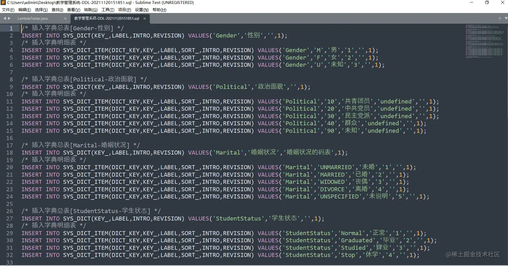Click the comment 插入字典总表[Marital-婚姻状况]
Image resolution: width=508 pixels, height=266 pixels.
81,145
